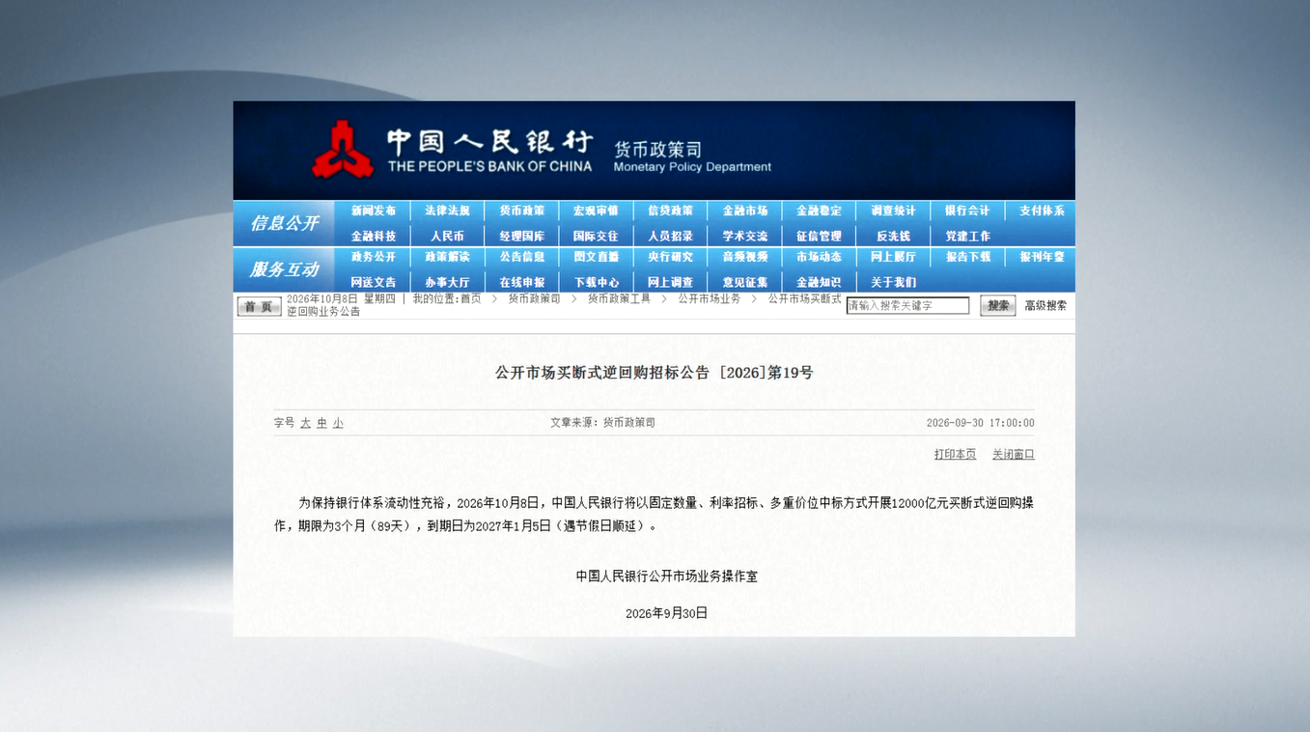This screenshot has width=1310, height=732.
Task: Click 关闭窗口 close window link
Action: [1014, 454]
